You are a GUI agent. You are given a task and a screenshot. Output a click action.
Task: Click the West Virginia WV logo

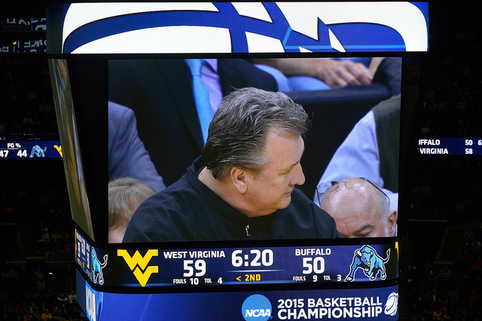click(x=138, y=267)
